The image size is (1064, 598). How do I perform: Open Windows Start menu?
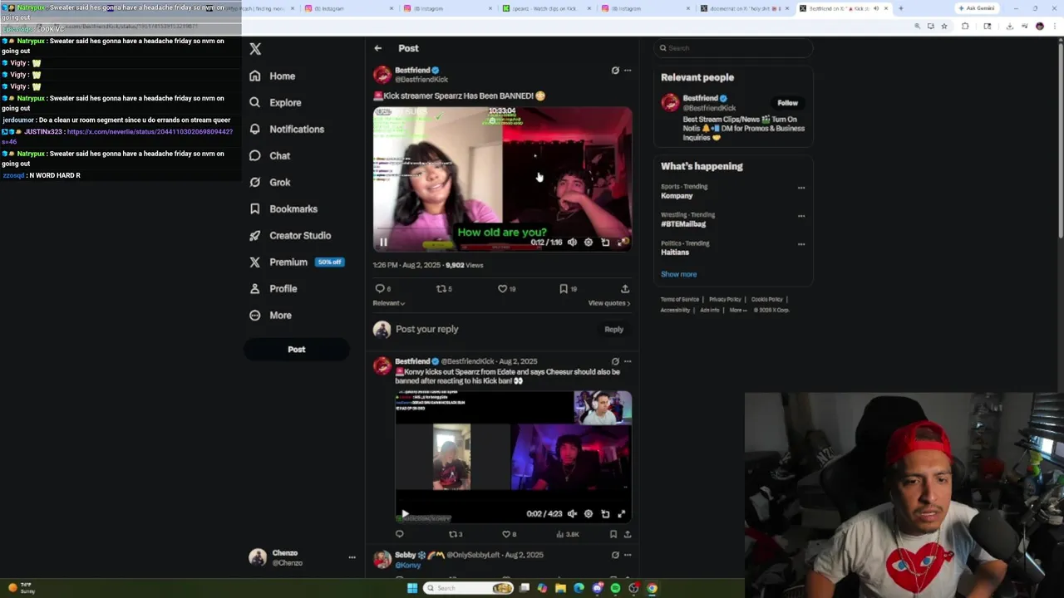coord(411,588)
